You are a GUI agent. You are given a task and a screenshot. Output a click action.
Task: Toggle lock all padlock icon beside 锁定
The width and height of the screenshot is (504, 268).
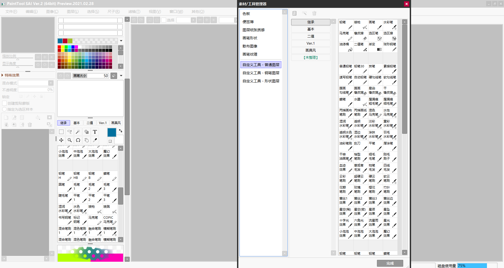(41, 97)
